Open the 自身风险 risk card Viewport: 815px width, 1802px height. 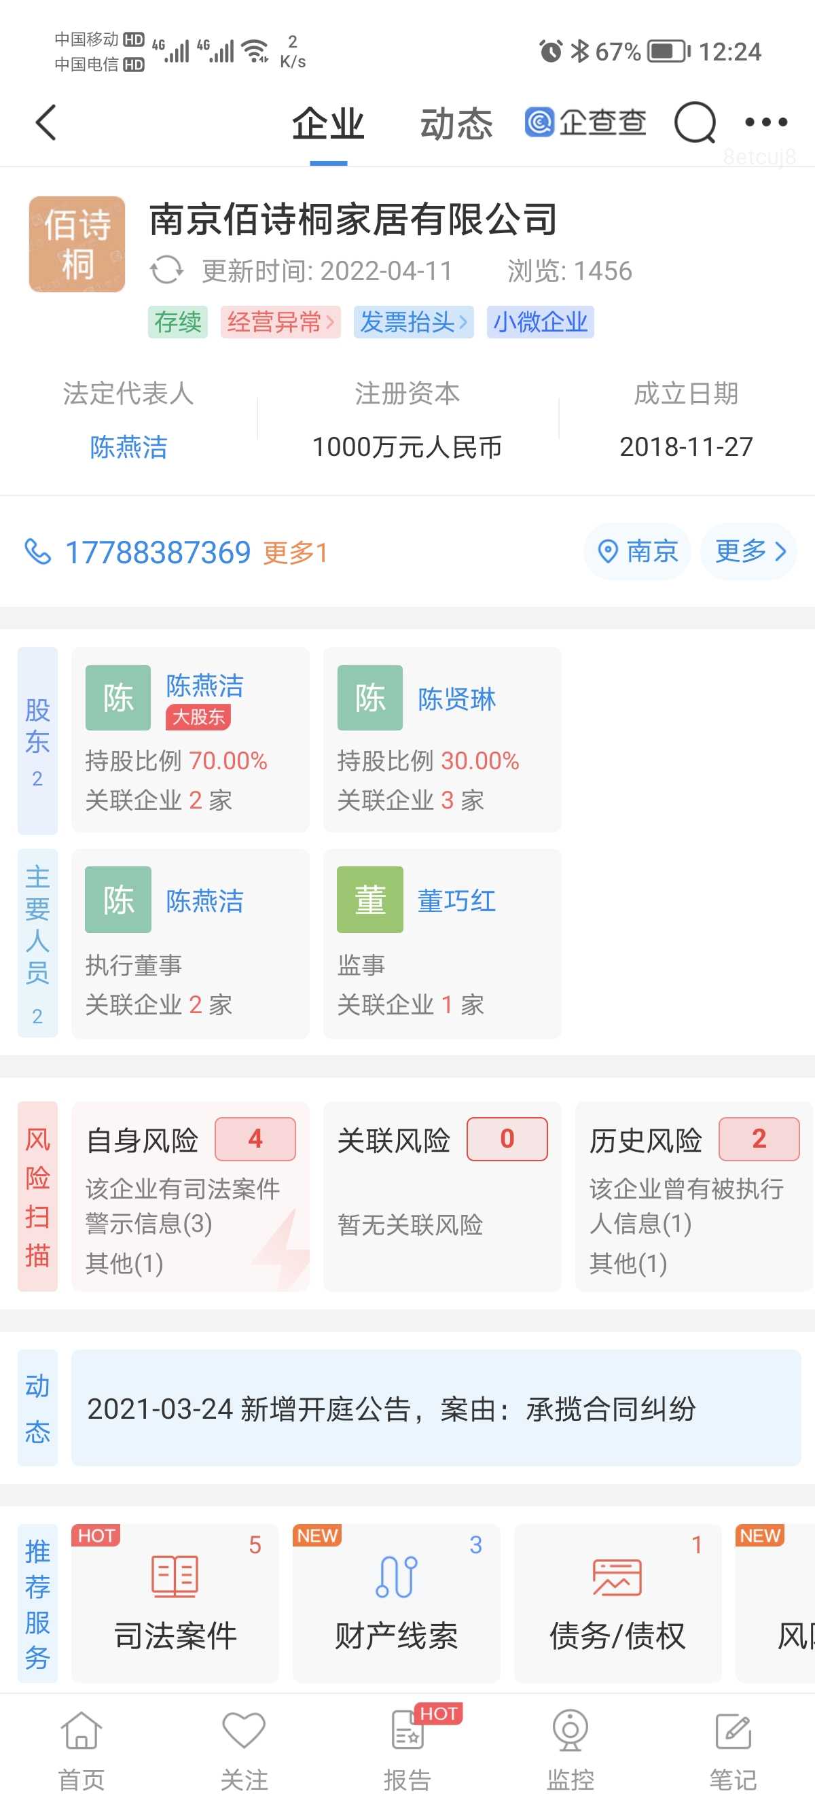190,1197
